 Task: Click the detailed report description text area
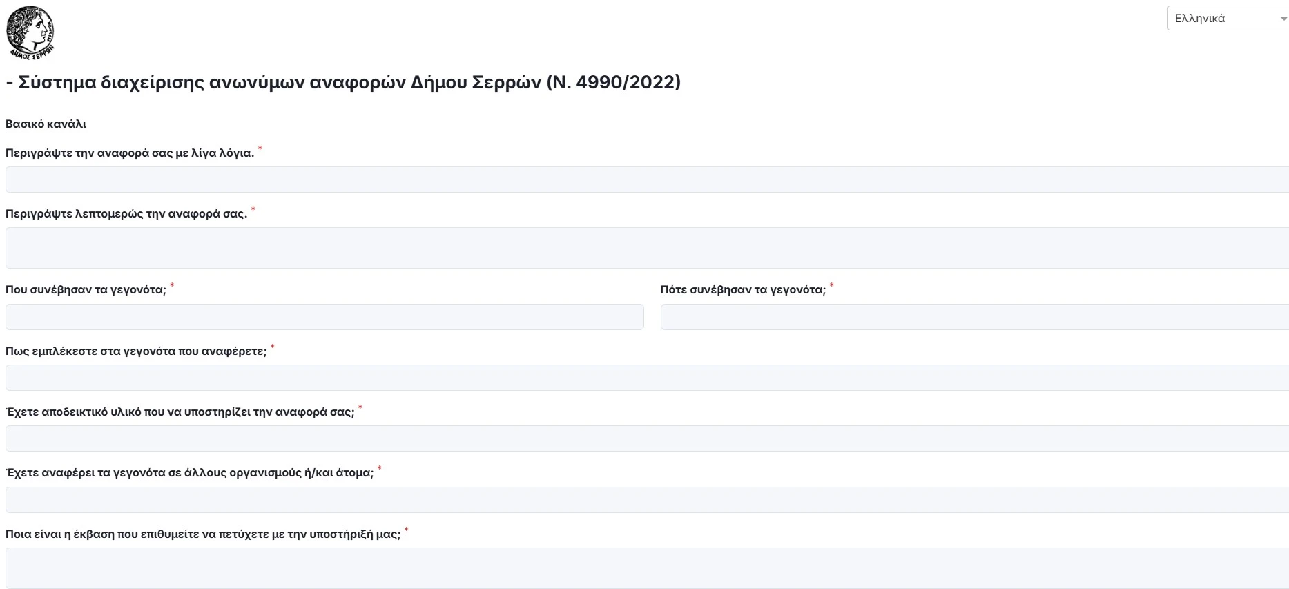coord(646,248)
